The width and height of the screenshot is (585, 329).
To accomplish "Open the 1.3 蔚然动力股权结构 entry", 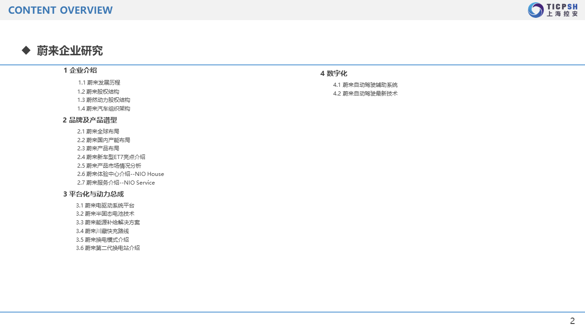I will click(104, 100).
